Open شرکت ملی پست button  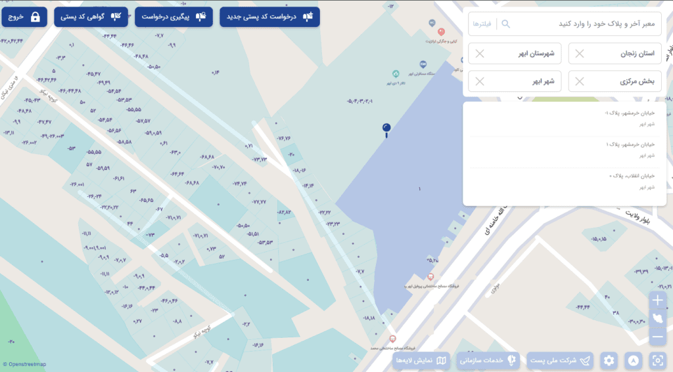[x=560, y=360]
